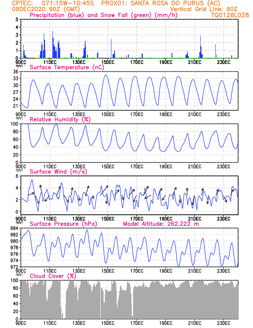Click the 100 tick on the relative humidity axis
Screen dimensions: 253x328
15,124
